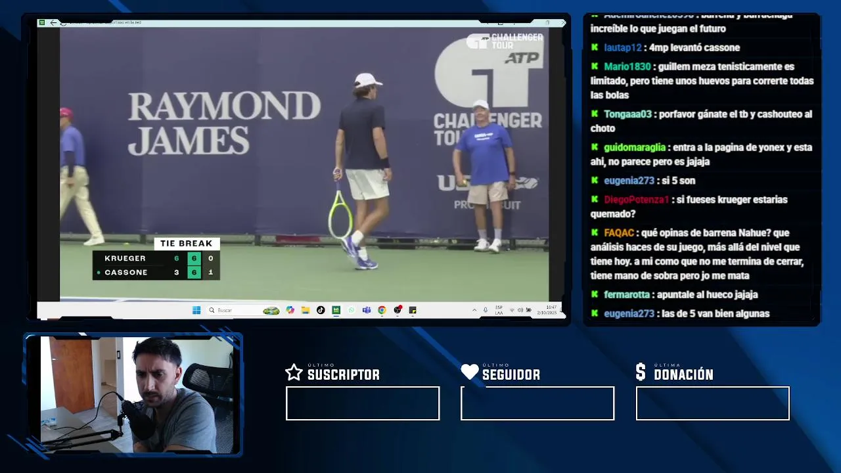Click the empty Donación box
The width and height of the screenshot is (841, 473).
click(x=713, y=403)
